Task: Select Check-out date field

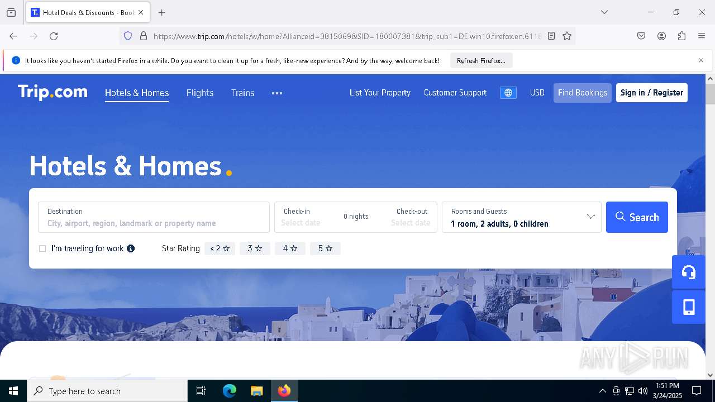Action: point(411,217)
